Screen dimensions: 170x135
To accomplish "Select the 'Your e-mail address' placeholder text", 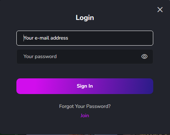I will tap(46, 38).
